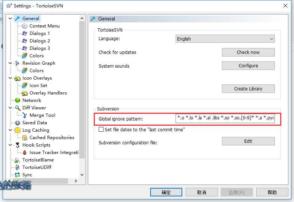This screenshot has height=202, width=294.
Task: Select Context Menu settings page
Action: coord(44,26)
